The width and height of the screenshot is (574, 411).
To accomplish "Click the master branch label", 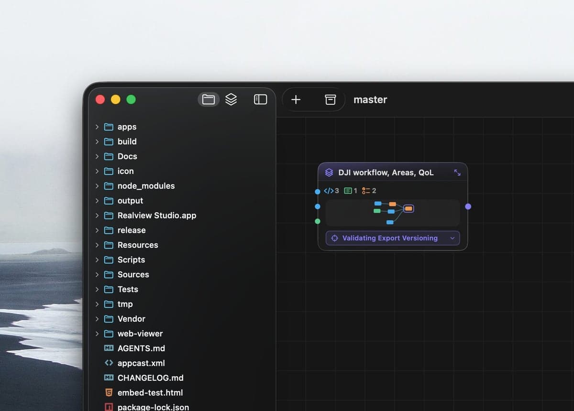I will pos(370,99).
